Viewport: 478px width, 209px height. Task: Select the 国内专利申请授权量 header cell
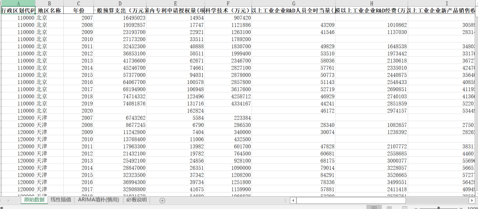[x=176, y=10]
